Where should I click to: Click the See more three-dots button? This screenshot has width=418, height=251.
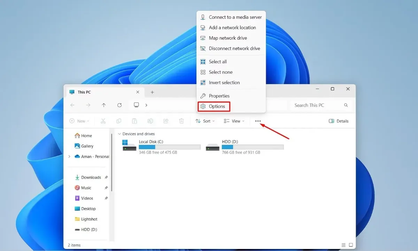click(258, 121)
